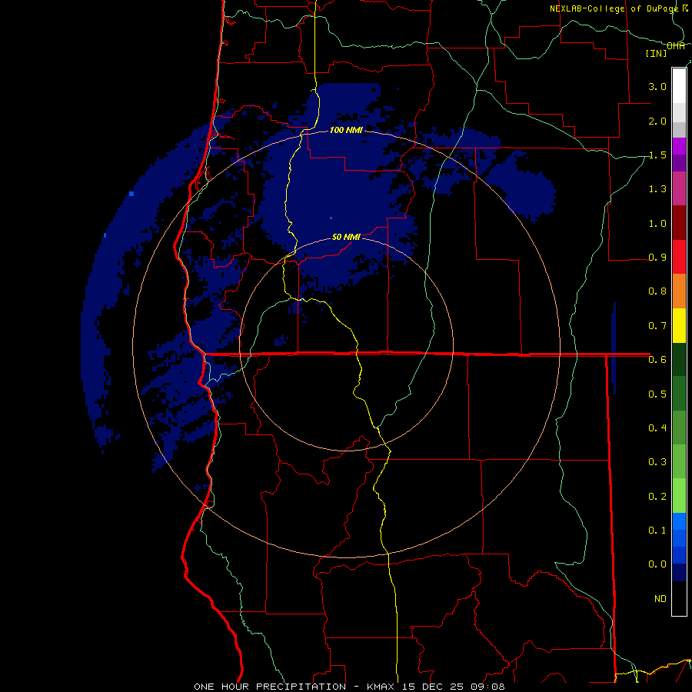Select the 0.9 legend value
The image size is (692, 692).
(657, 258)
